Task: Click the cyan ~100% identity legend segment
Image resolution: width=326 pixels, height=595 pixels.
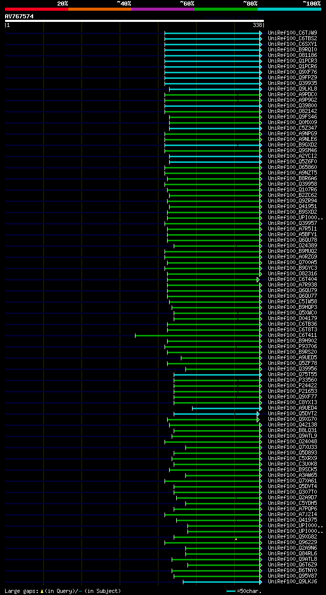Action: [289, 9]
